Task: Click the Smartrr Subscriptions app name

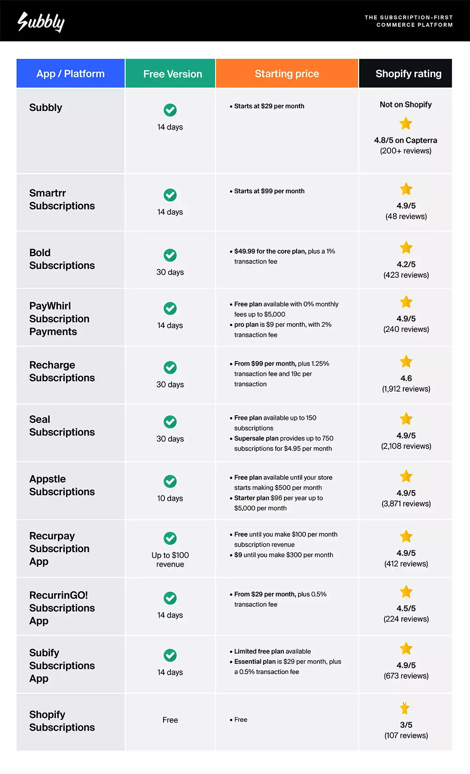Action: click(x=62, y=200)
